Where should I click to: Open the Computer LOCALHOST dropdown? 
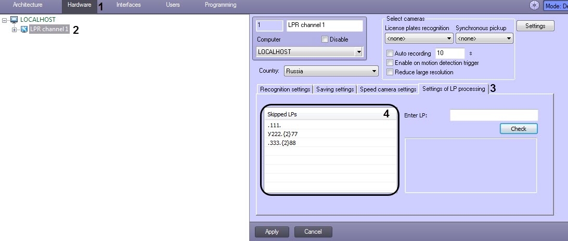tap(309, 52)
